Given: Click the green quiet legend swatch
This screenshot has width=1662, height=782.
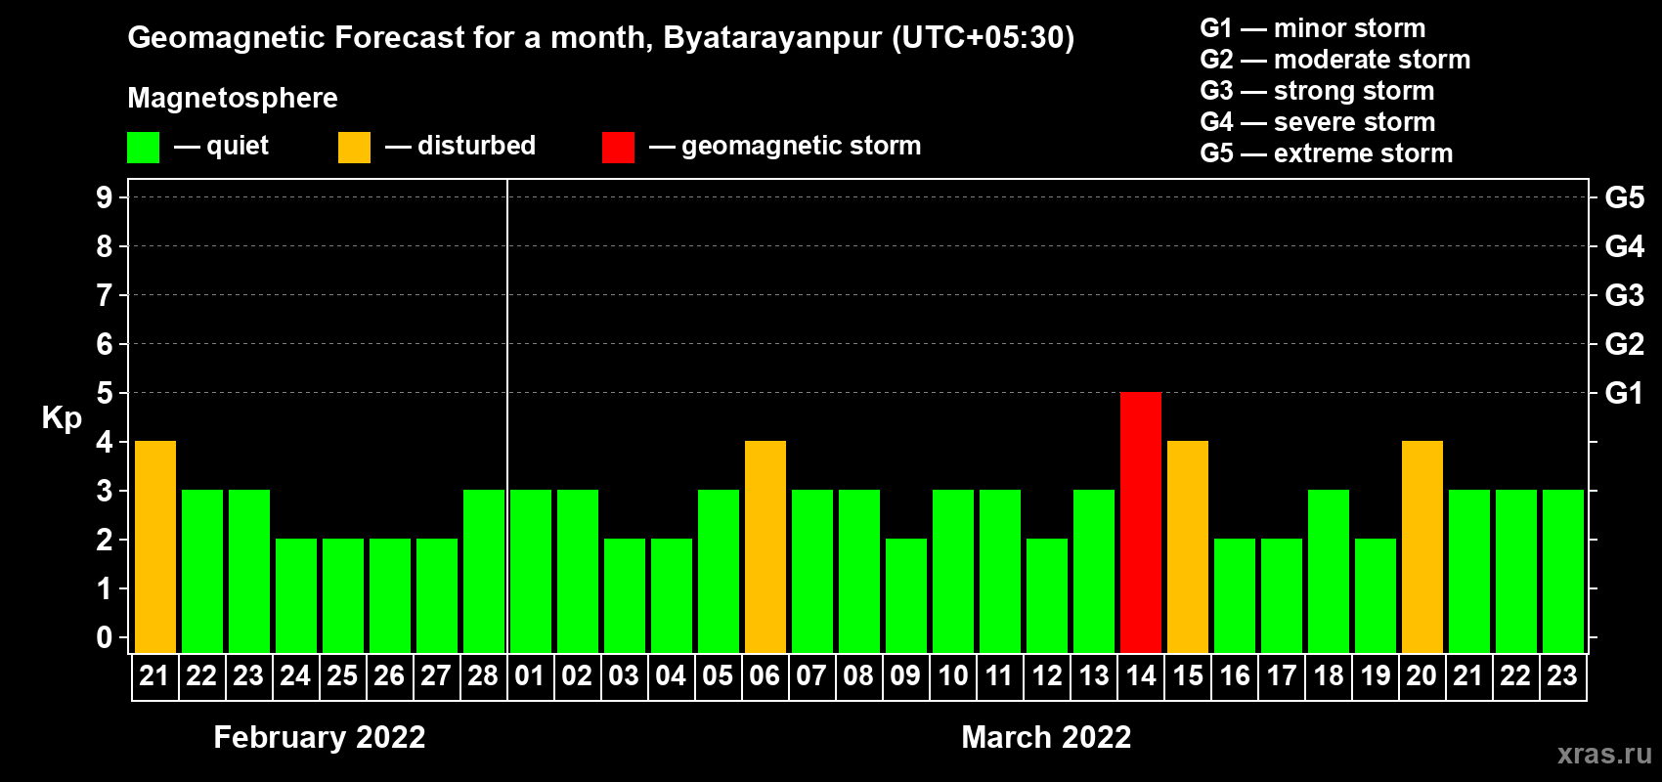Looking at the screenshot, I should coord(143,148).
